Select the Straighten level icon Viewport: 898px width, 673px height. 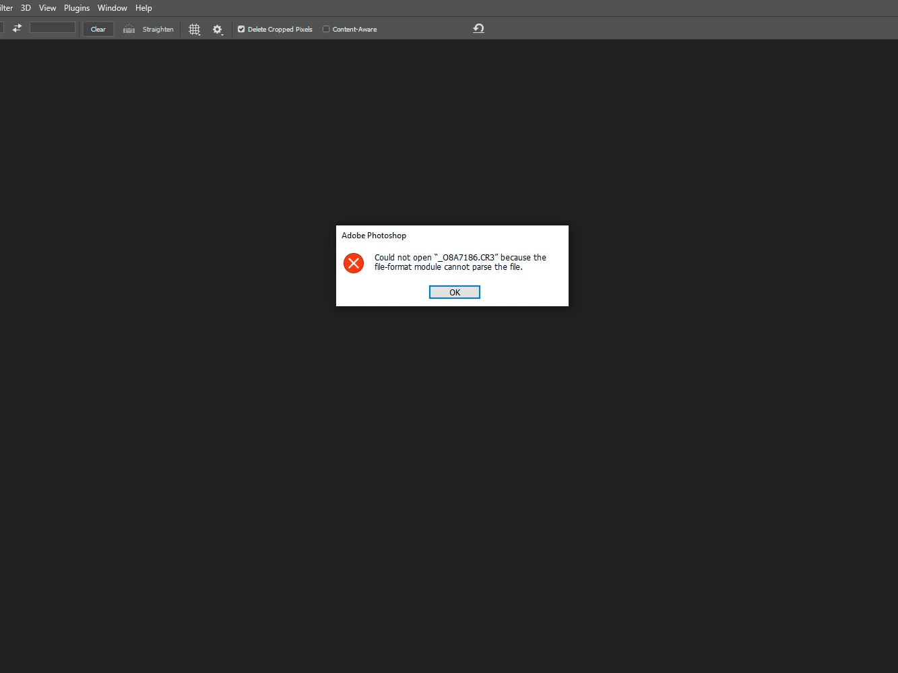129,29
